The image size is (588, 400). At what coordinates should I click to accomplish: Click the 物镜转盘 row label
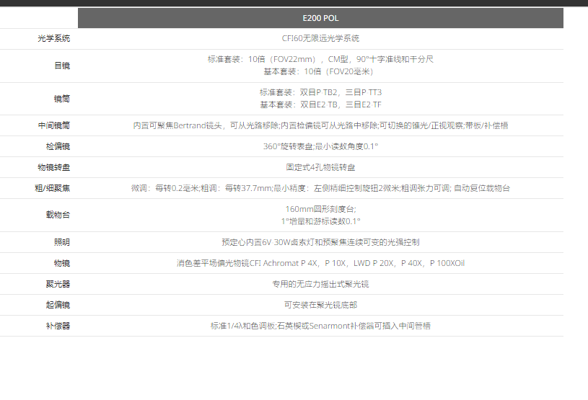53,167
